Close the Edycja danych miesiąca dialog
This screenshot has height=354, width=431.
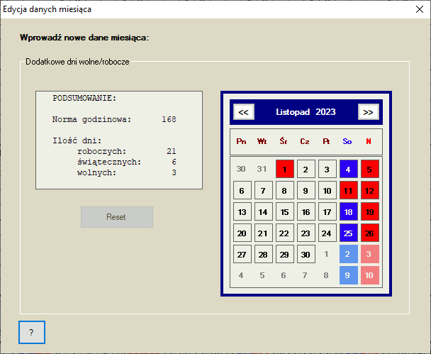pos(415,10)
